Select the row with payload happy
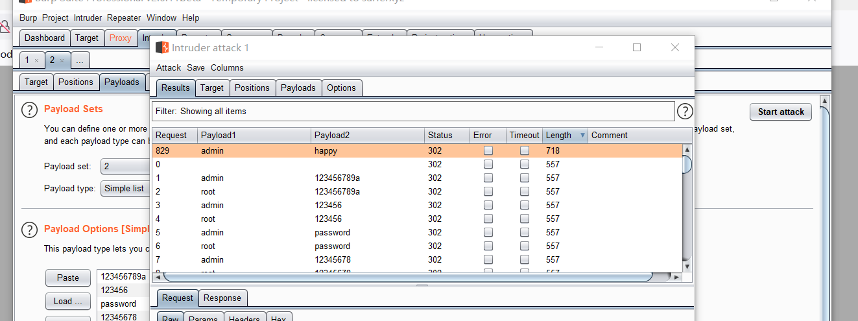The width and height of the screenshot is (858, 321). 418,150
